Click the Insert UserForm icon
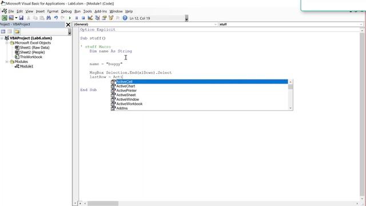Screen dimensions: 366x206 [x=11, y=18]
